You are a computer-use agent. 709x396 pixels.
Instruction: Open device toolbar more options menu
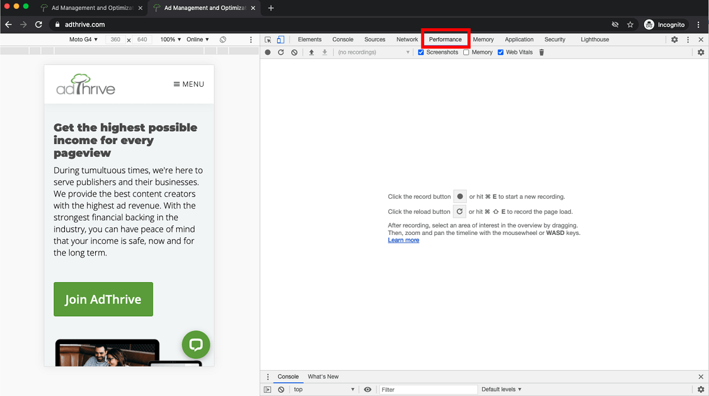(x=251, y=40)
